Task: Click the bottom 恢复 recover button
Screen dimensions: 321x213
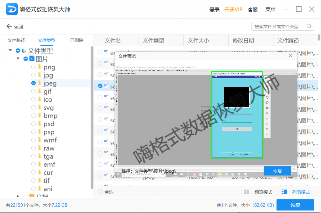Action: [x=295, y=205]
